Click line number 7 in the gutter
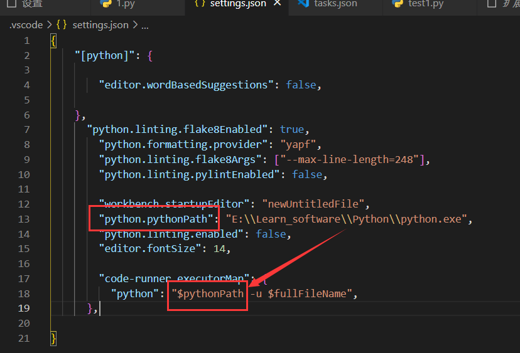Image resolution: width=520 pixels, height=353 pixels. coord(27,130)
